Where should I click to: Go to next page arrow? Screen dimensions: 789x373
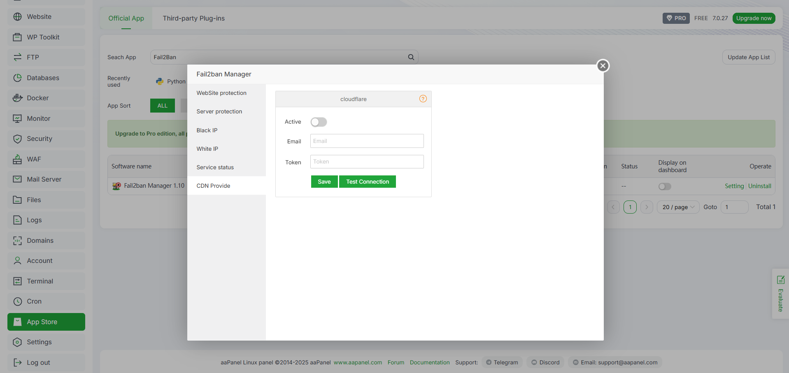(647, 207)
